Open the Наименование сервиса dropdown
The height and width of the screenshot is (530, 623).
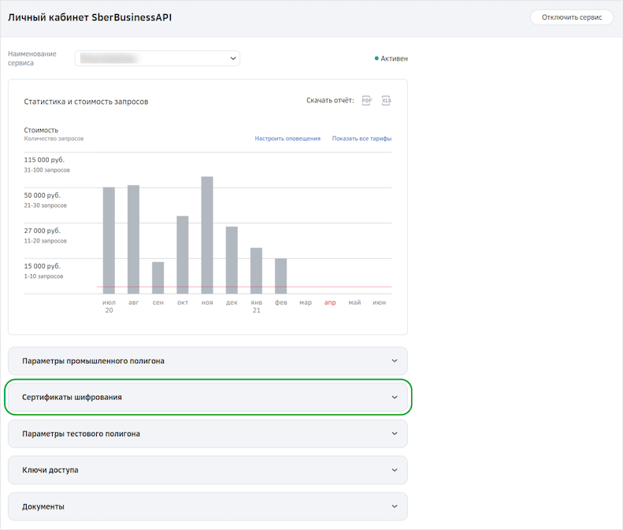click(x=158, y=58)
